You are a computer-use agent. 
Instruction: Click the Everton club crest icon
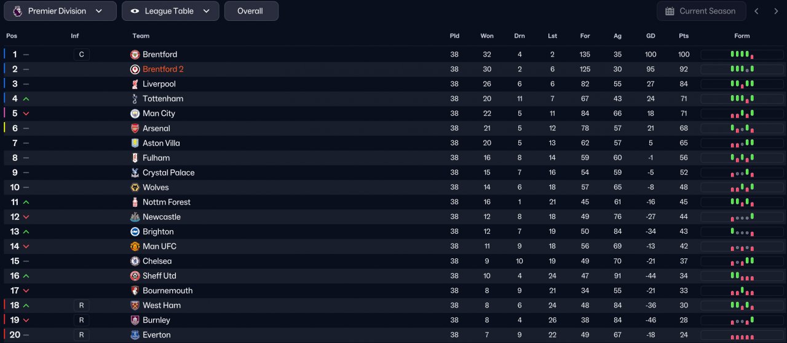coord(135,335)
